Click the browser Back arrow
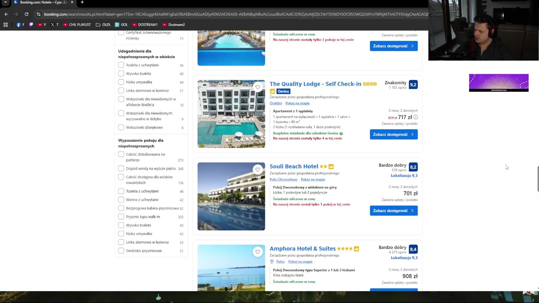This screenshot has height=303, width=539. [x=6, y=14]
